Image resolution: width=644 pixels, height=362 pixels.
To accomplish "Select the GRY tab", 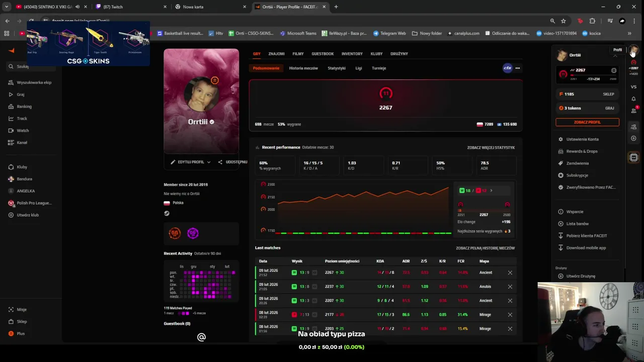I will pos(257,54).
